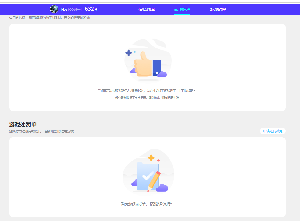Viewport: 300px width, 221px height.
Task: Switch to the 信用分礼包 tab
Action: coord(146,10)
